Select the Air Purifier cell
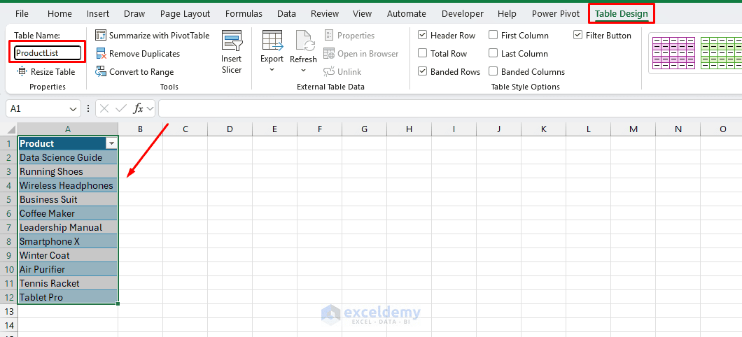The width and height of the screenshot is (742, 337). tap(68, 269)
